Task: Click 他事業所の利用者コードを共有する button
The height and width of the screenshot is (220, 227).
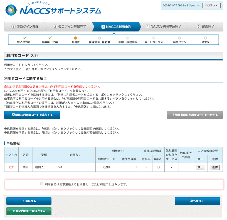Action: [194, 115]
